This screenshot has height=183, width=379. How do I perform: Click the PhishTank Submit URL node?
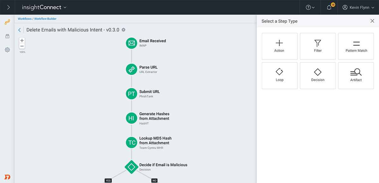pos(131,94)
